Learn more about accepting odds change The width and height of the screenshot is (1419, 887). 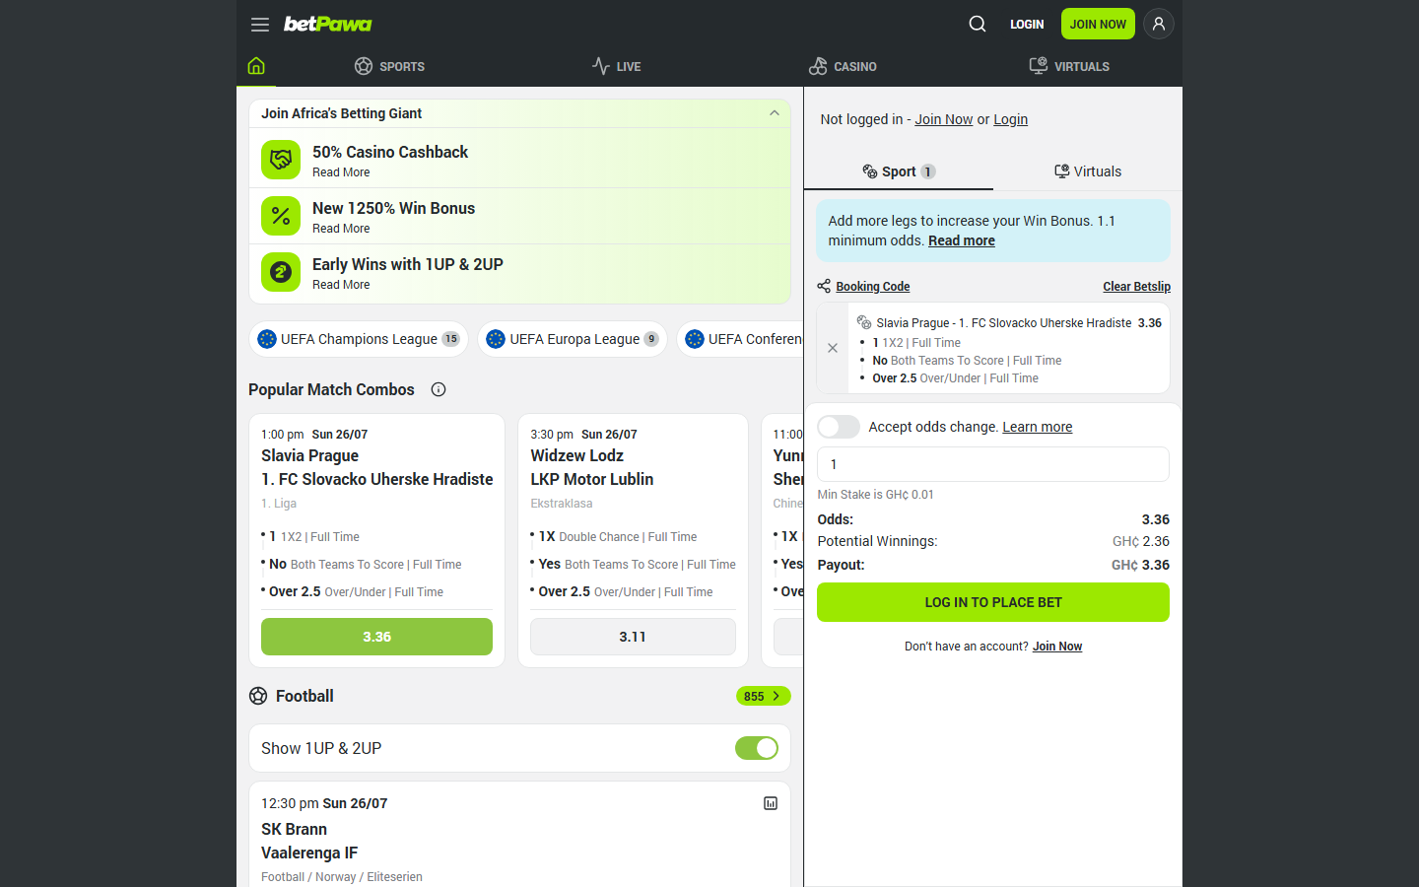pos(1038,427)
